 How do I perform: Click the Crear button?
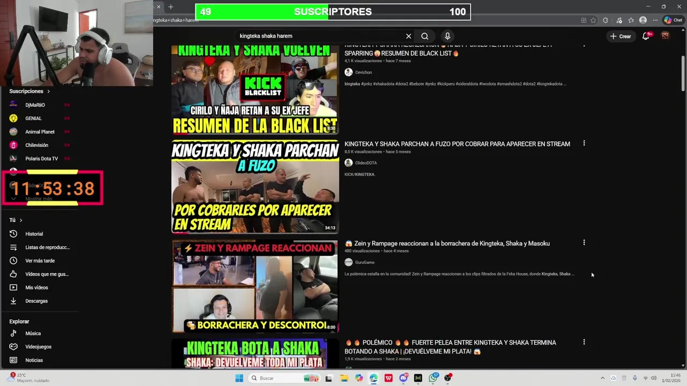pyautogui.click(x=620, y=36)
